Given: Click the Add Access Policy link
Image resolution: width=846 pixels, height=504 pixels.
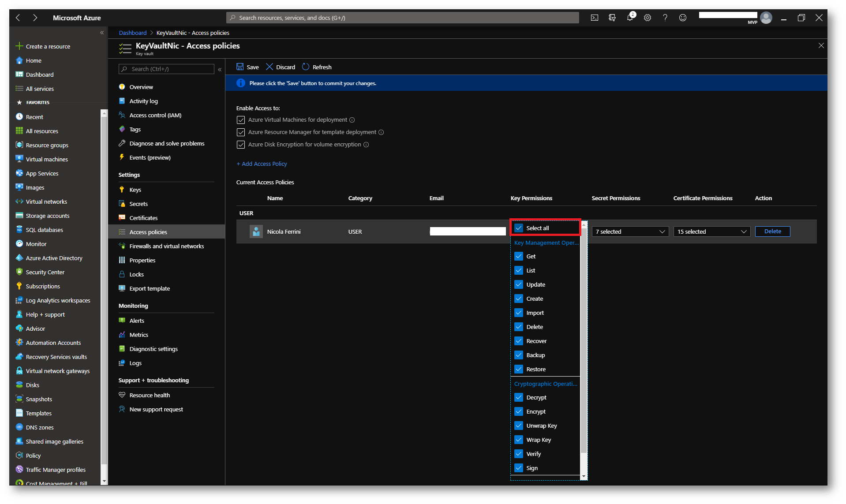Looking at the screenshot, I should [262, 164].
